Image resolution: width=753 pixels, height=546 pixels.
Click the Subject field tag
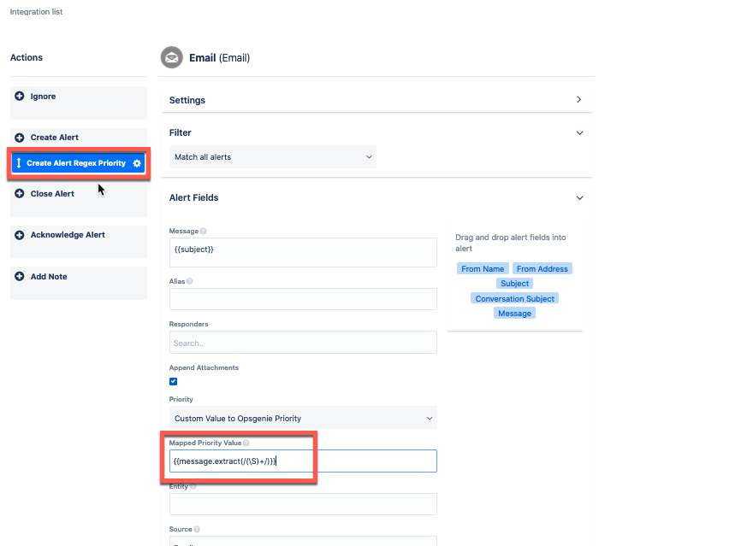click(x=514, y=284)
